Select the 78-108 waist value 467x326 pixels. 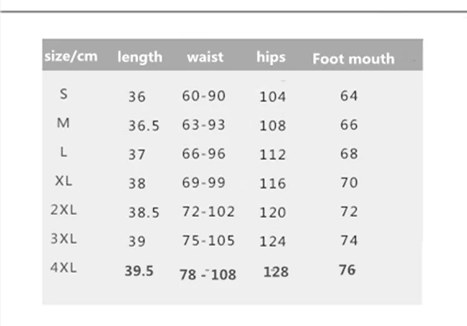(208, 274)
